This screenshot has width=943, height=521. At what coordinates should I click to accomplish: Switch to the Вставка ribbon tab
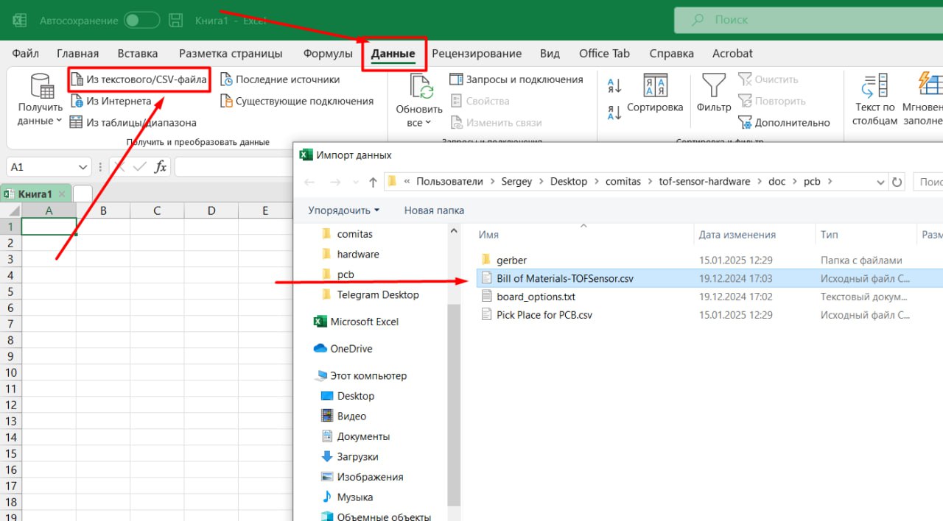coord(138,54)
